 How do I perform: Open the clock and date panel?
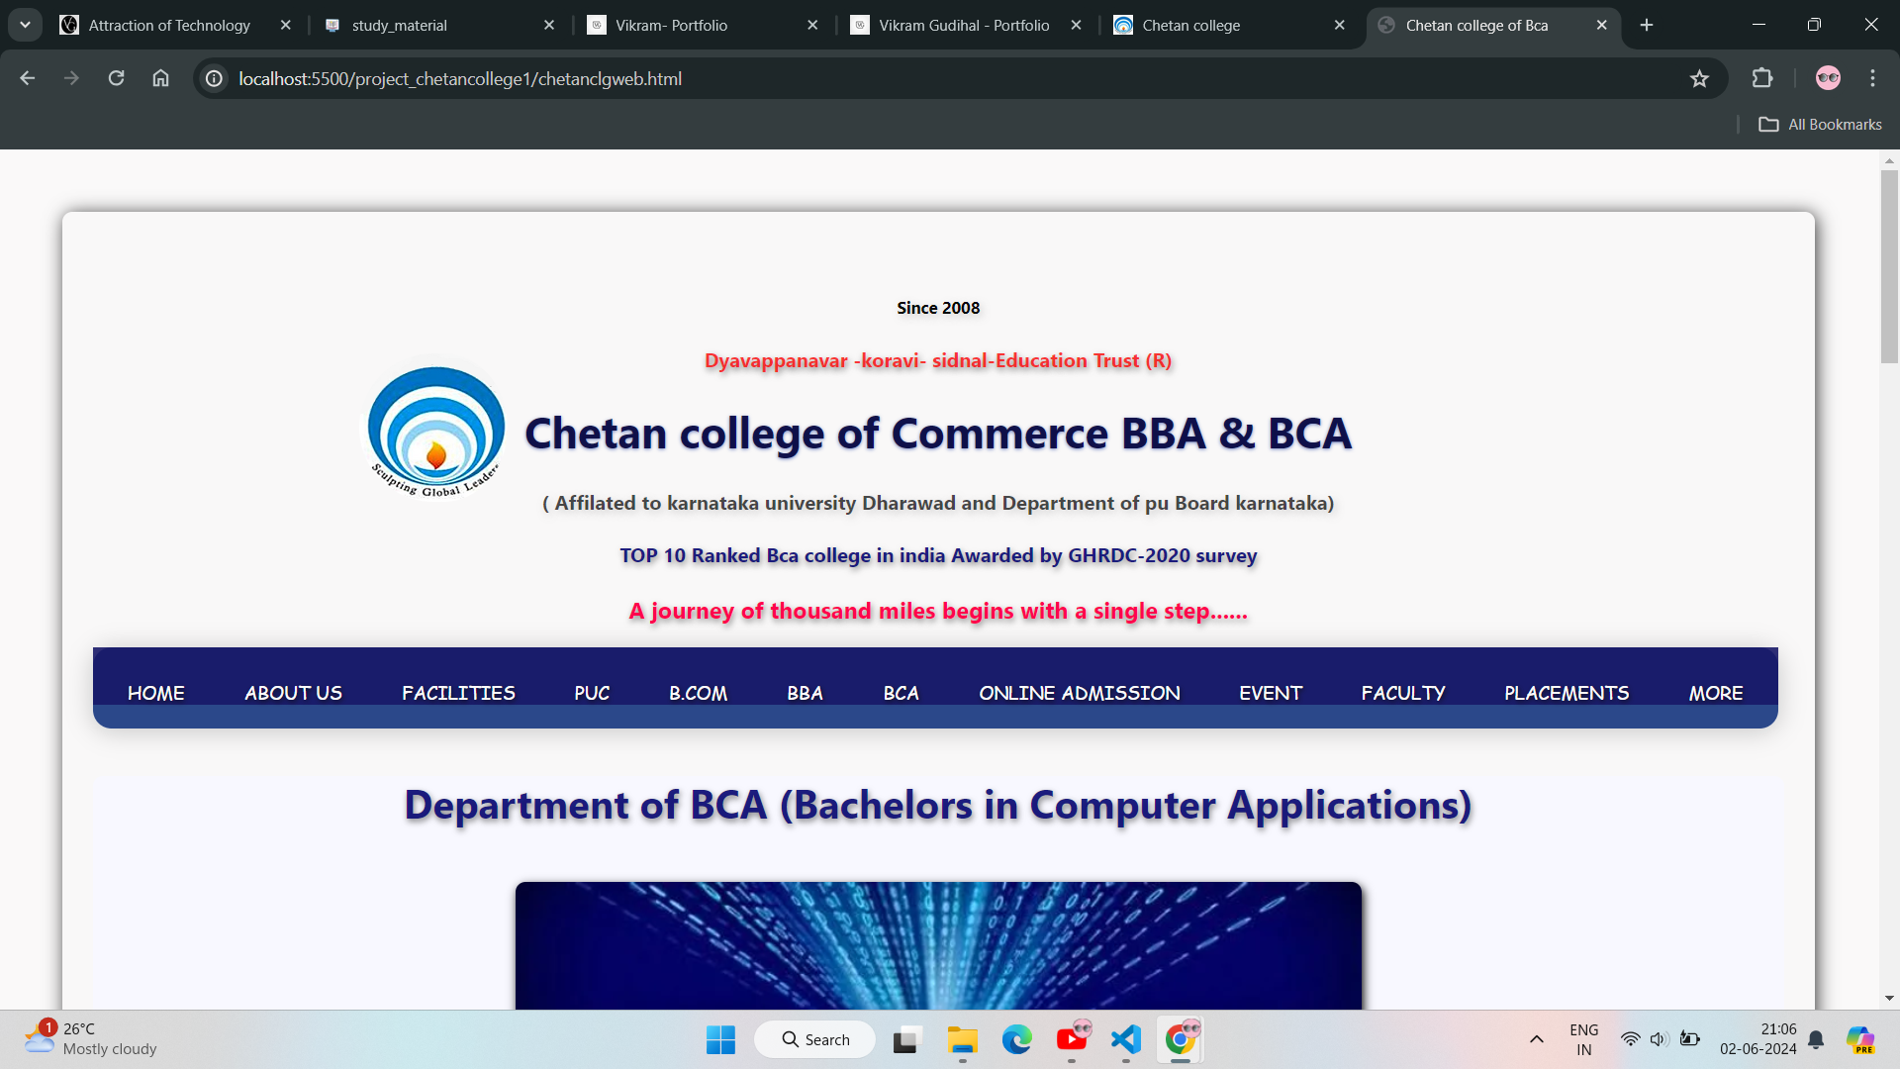click(1757, 1039)
